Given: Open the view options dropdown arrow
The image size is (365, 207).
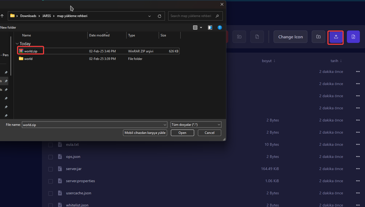Looking at the screenshot, I should (x=201, y=28).
